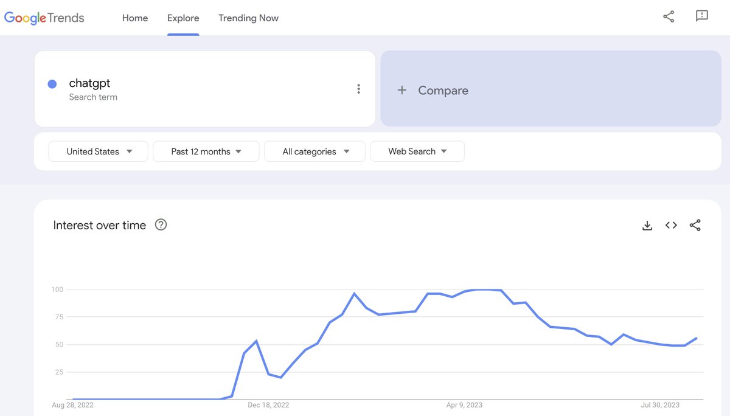Open the Web Search type dropdown
Screen dimensions: 730x416
point(417,151)
